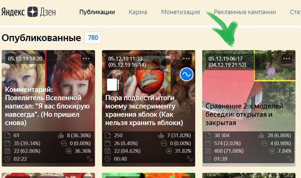Copy link icon on the apples card
The height and width of the screenshot is (178, 301).
(190, 159)
